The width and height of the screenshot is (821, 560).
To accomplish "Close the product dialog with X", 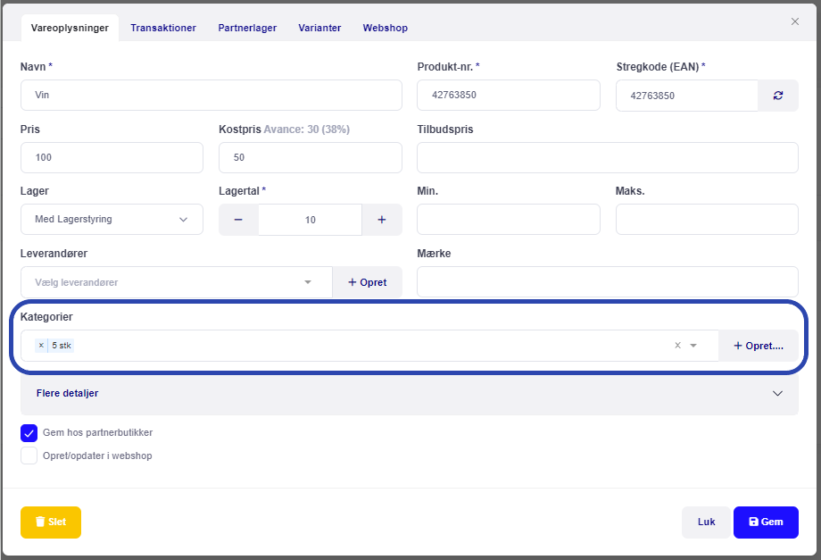I will tap(795, 21).
